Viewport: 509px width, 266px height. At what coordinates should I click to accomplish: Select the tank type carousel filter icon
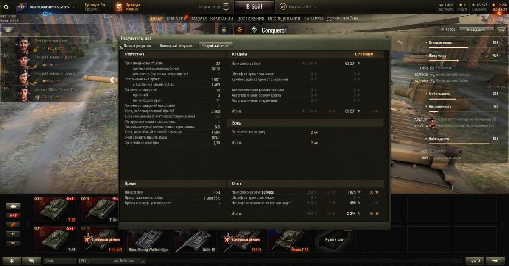coord(13,206)
